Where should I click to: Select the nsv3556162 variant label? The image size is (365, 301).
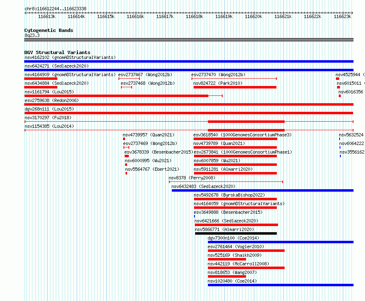352,152
